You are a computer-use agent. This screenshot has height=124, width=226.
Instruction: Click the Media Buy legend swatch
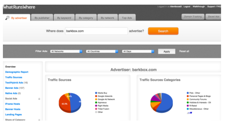click(x=96, y=93)
